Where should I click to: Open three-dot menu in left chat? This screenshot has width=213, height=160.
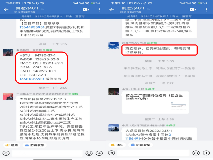99,10
